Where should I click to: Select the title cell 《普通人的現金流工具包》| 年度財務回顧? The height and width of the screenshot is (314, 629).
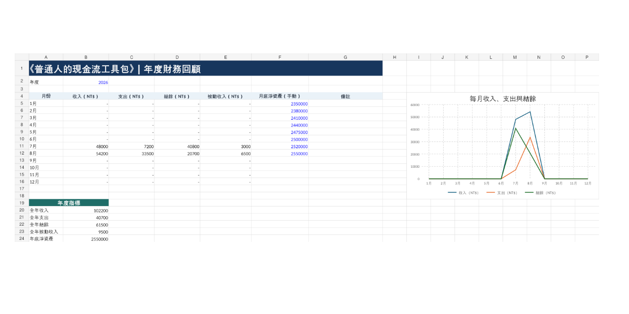(x=205, y=69)
